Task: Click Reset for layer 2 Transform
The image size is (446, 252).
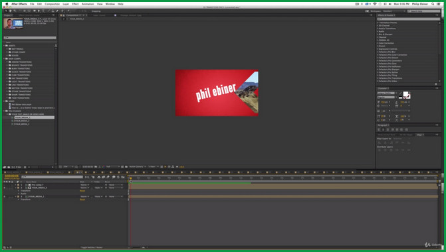Action: pos(82,191)
